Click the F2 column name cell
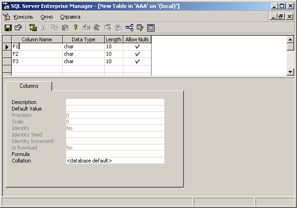This screenshot has height=208, width=297. pyautogui.click(x=37, y=54)
